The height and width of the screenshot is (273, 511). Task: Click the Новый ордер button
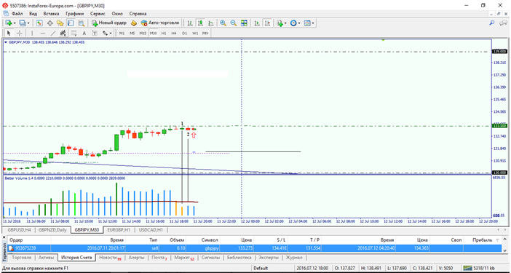pyautogui.click(x=109, y=23)
